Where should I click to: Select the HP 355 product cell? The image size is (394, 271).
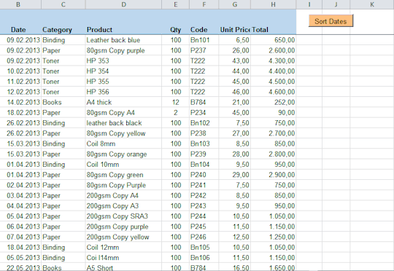[x=123, y=82]
